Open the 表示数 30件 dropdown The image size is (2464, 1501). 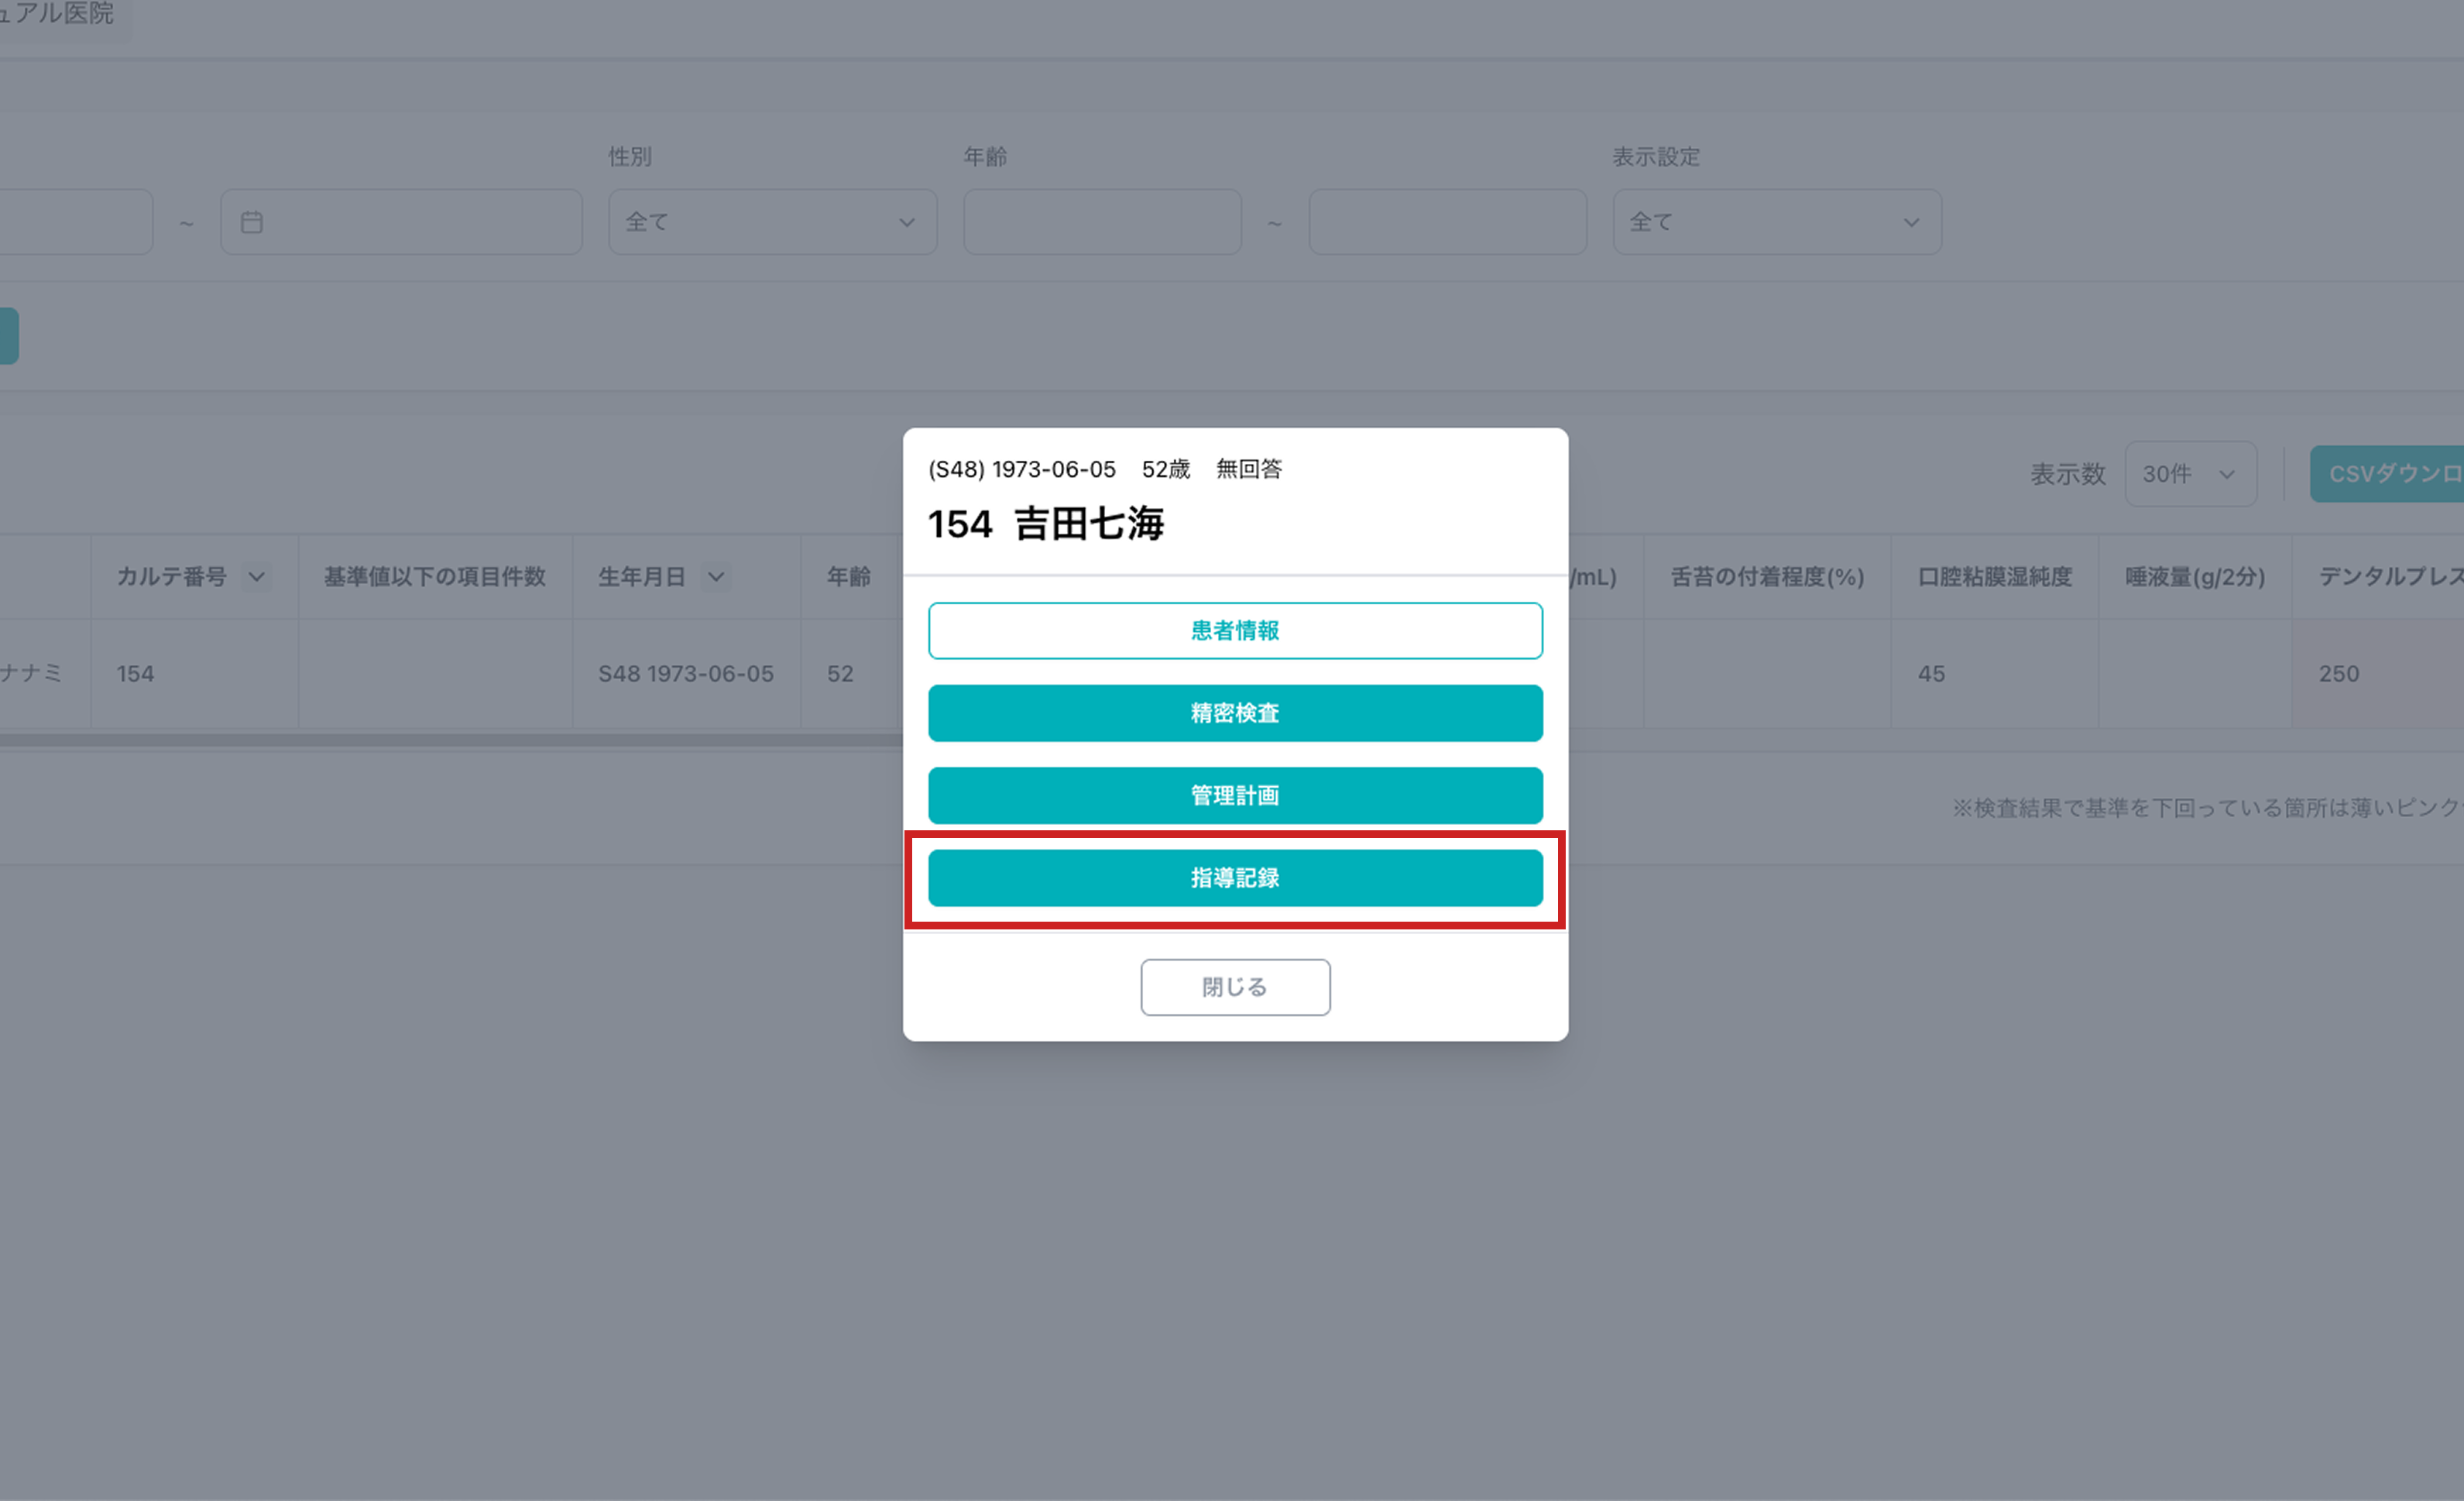click(2190, 474)
